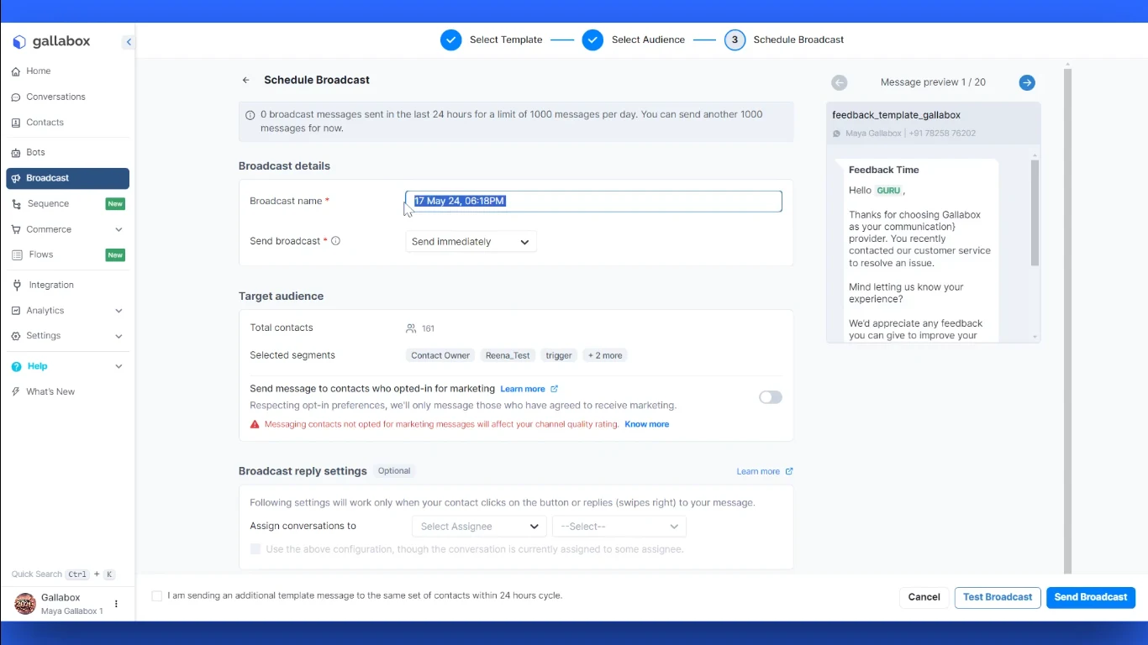Open the Select Assignee dropdown
Viewport: 1148px width, 645px height.
click(478, 526)
